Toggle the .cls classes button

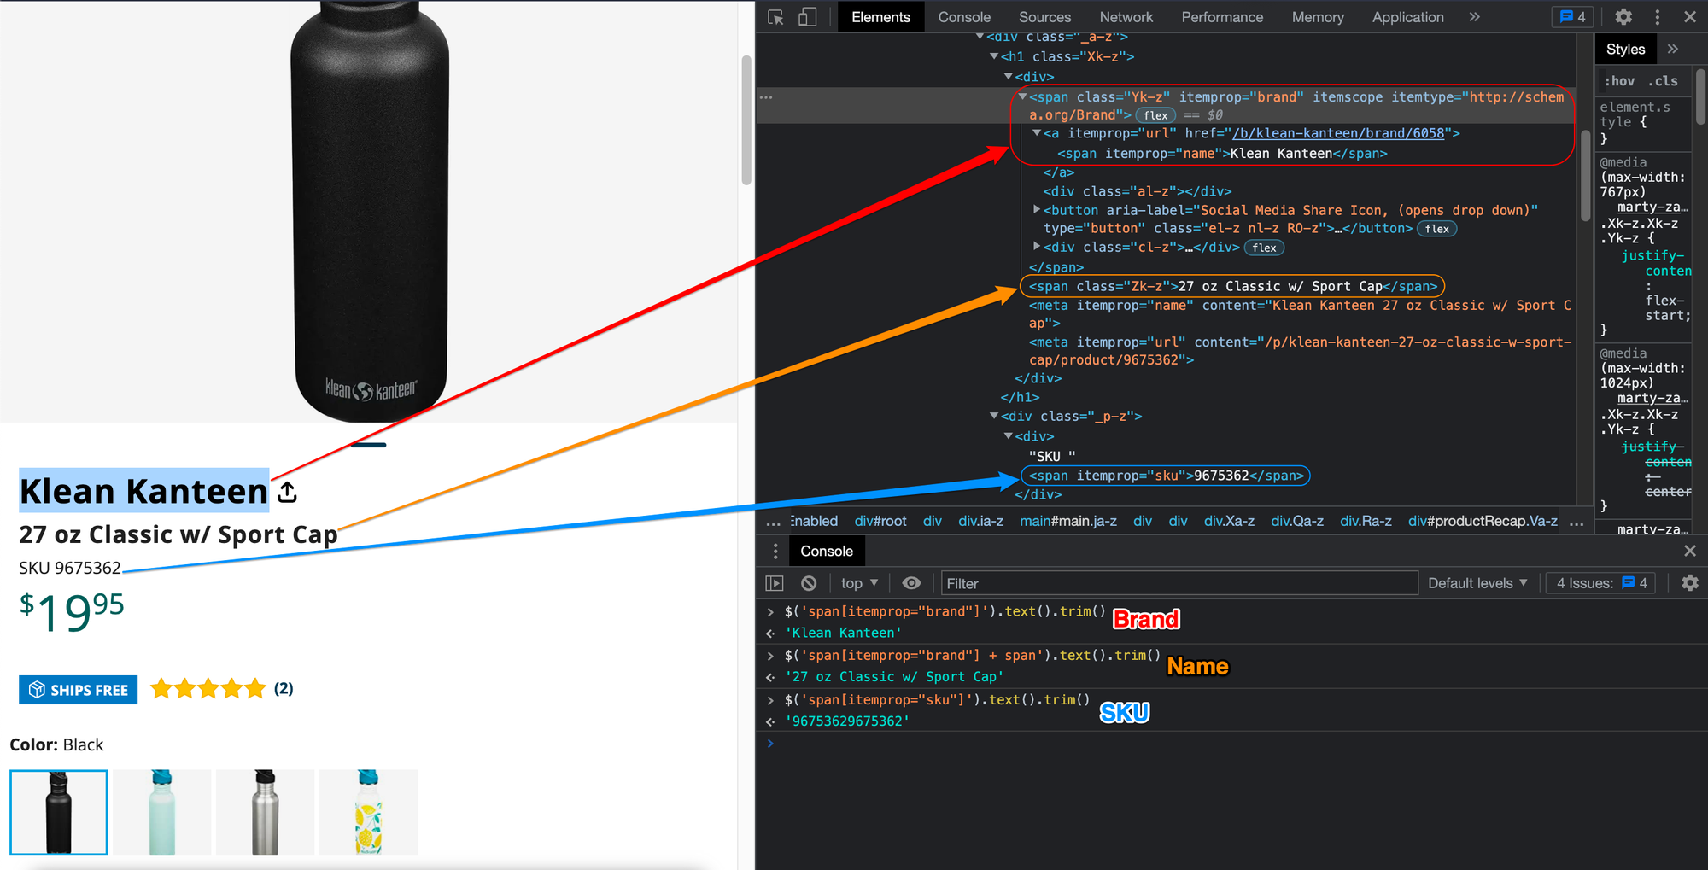coord(1662,81)
